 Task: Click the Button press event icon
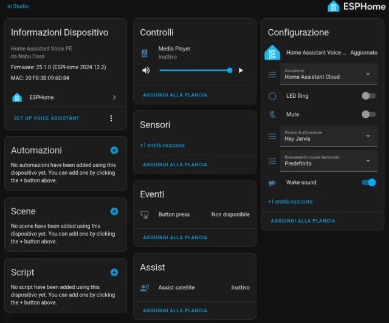pos(145,214)
